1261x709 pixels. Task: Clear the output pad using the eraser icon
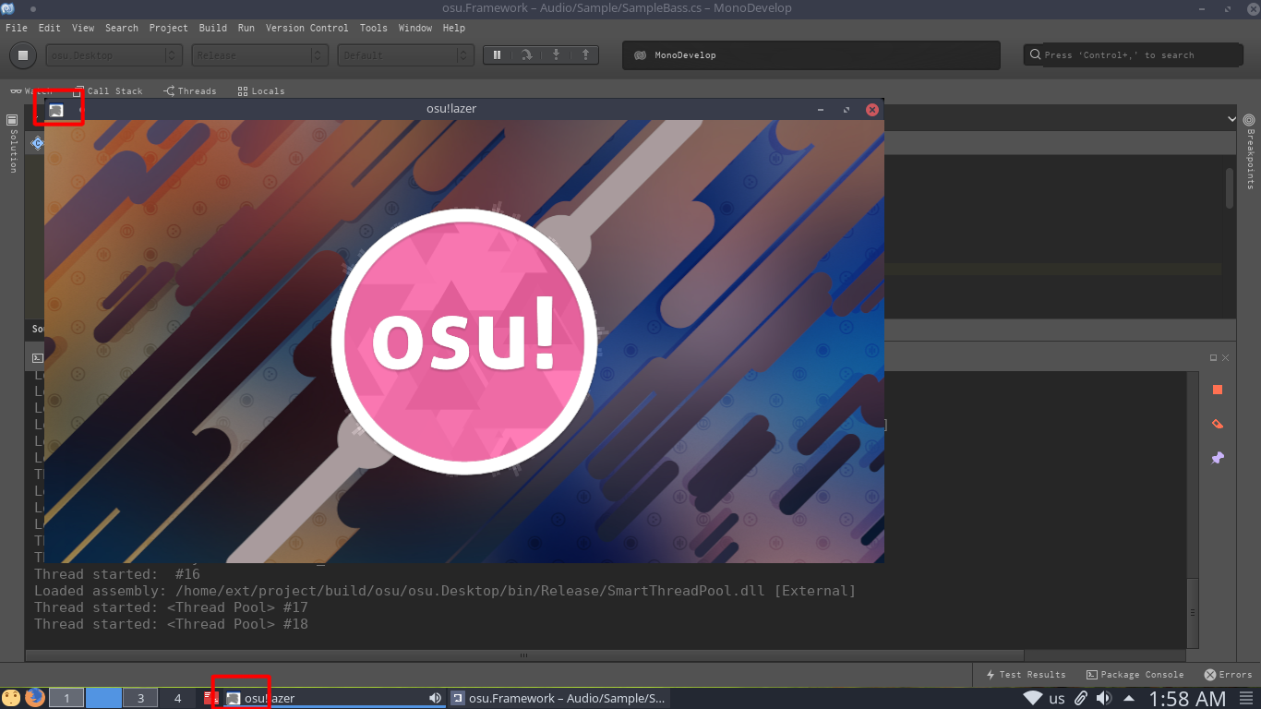point(1216,423)
